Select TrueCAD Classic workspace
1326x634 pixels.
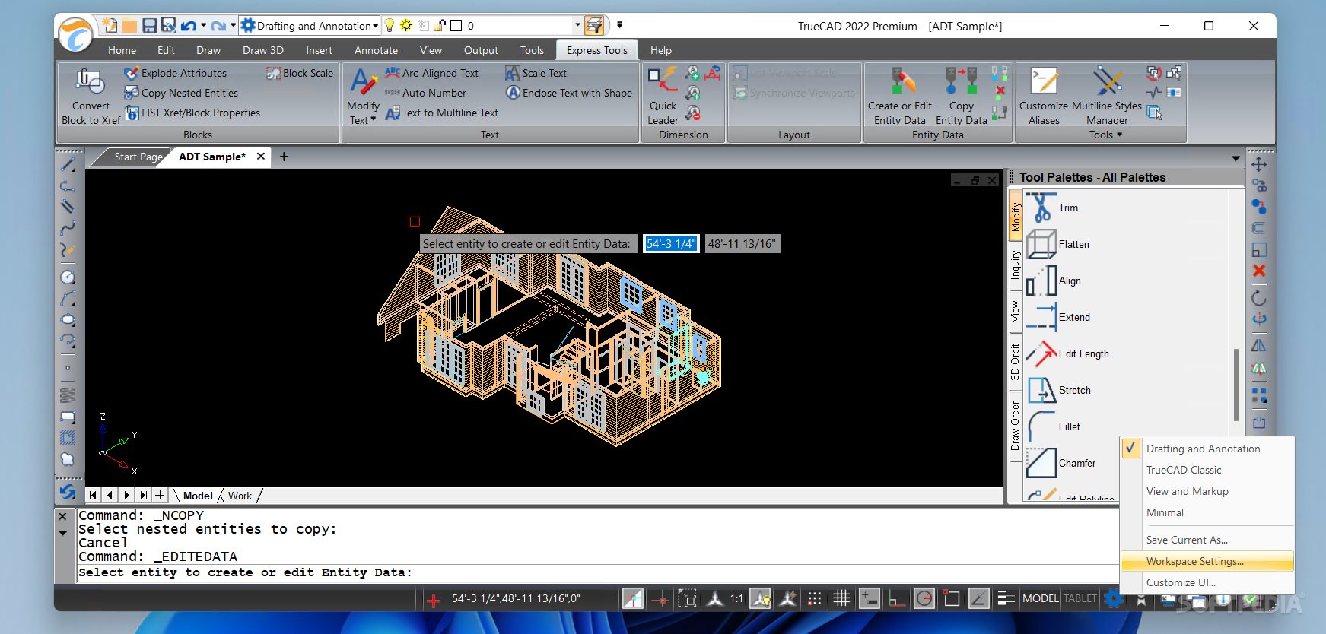(1207, 470)
